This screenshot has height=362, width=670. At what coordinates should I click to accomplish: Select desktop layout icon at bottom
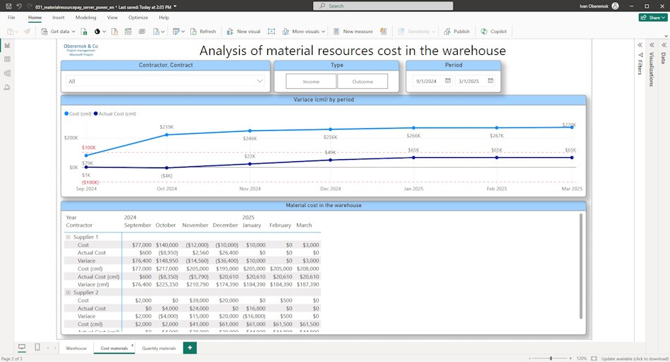[22, 347]
